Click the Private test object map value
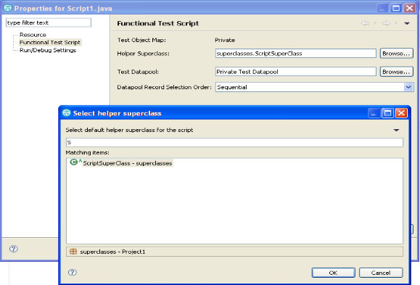 pos(225,40)
